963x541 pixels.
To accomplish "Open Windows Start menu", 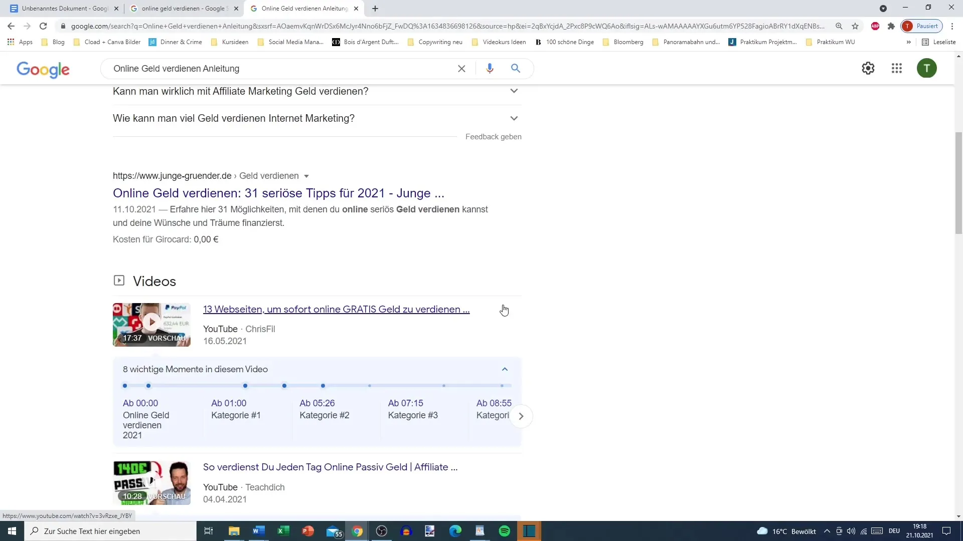I will coord(12,531).
